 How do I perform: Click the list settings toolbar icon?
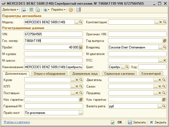click(x=79, y=10)
